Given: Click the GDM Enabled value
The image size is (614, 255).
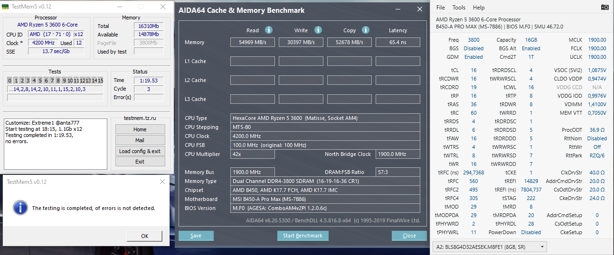Looking at the screenshot, I should (473, 57).
